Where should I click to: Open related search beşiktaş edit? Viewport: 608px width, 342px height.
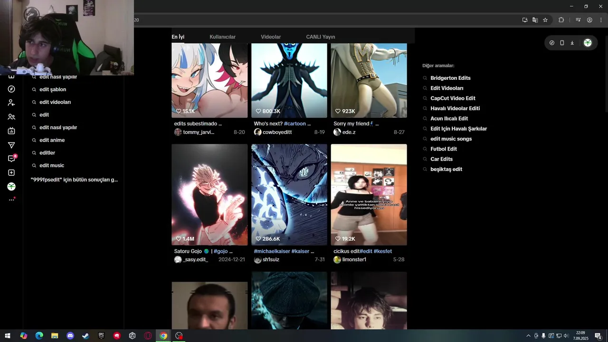pos(446,169)
